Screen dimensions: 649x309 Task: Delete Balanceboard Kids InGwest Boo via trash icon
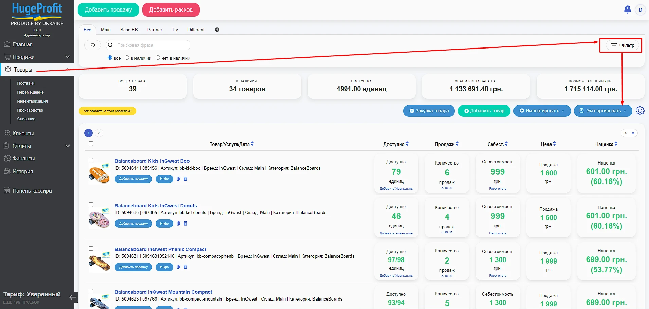coord(185,179)
